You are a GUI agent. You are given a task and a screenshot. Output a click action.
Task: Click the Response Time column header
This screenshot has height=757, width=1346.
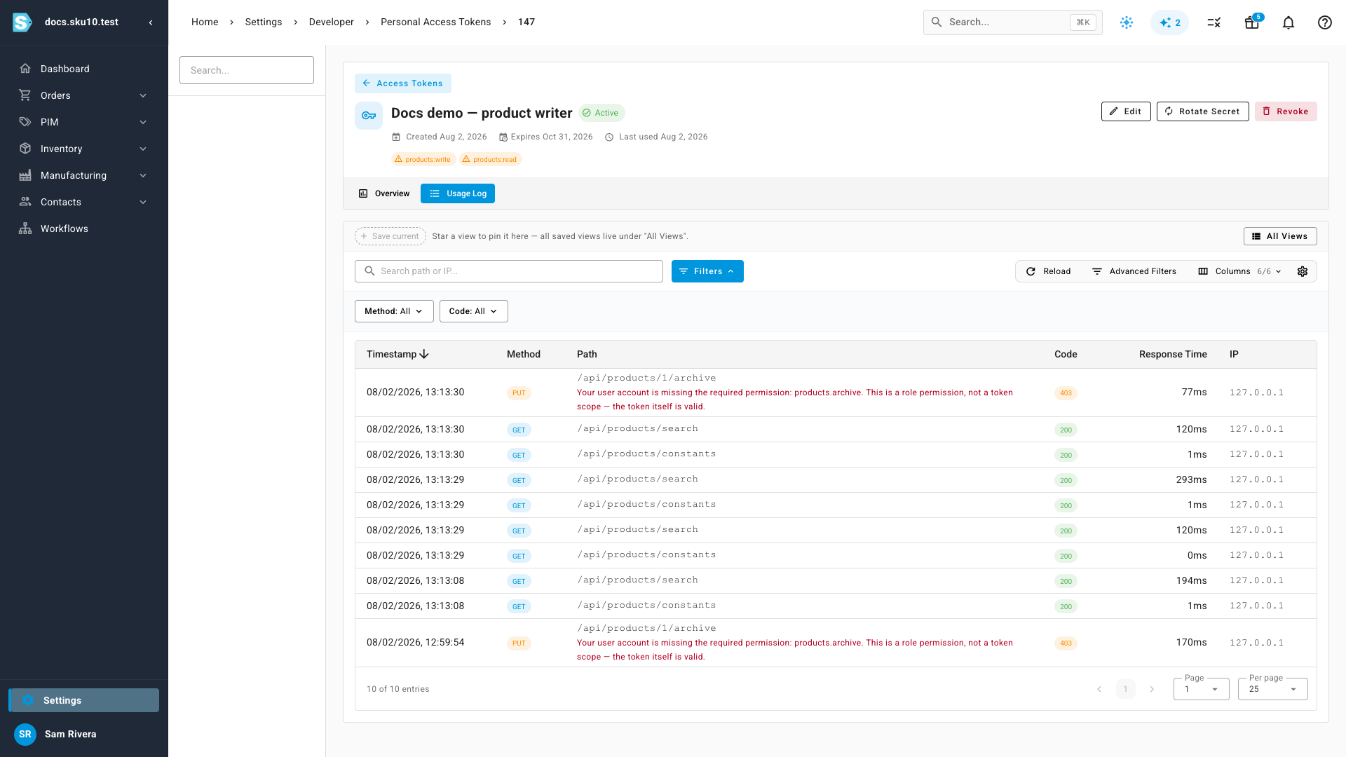(x=1173, y=354)
